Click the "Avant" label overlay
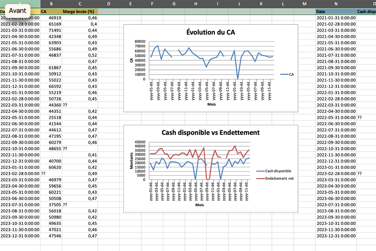Viewport: 376px width, 251px height. click(17, 10)
